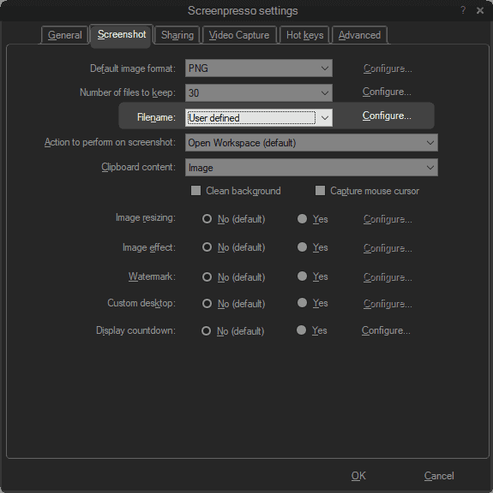Go to the Video Capture tab
The height and width of the screenshot is (493, 493).
point(239,35)
